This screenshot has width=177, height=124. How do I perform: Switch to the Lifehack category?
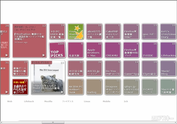[29, 101]
